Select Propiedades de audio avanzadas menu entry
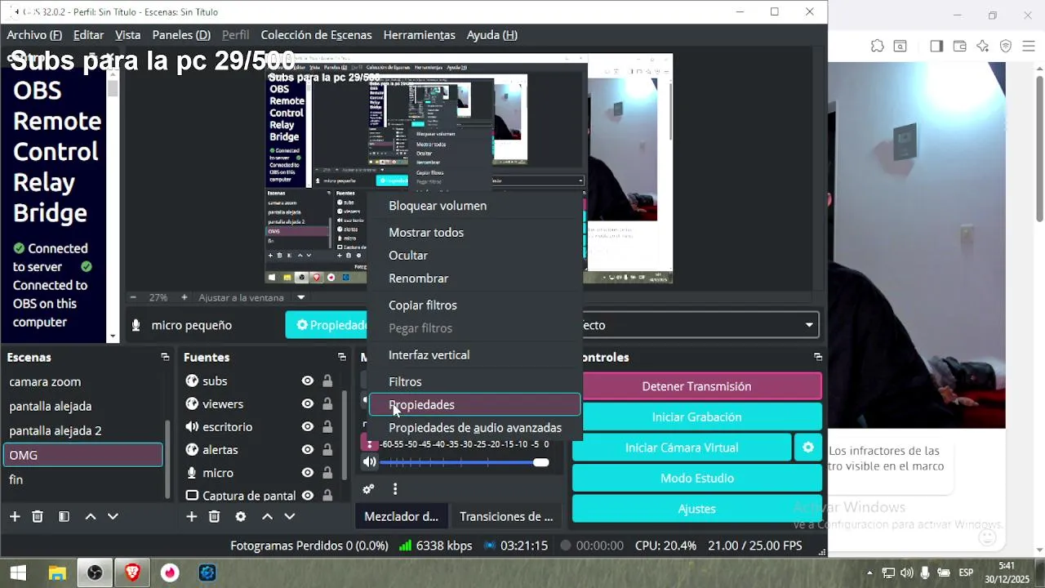This screenshot has height=588, width=1045. (475, 427)
